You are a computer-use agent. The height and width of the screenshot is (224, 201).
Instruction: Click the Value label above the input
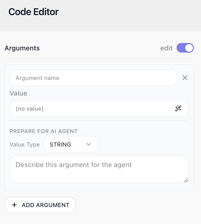pos(18,93)
